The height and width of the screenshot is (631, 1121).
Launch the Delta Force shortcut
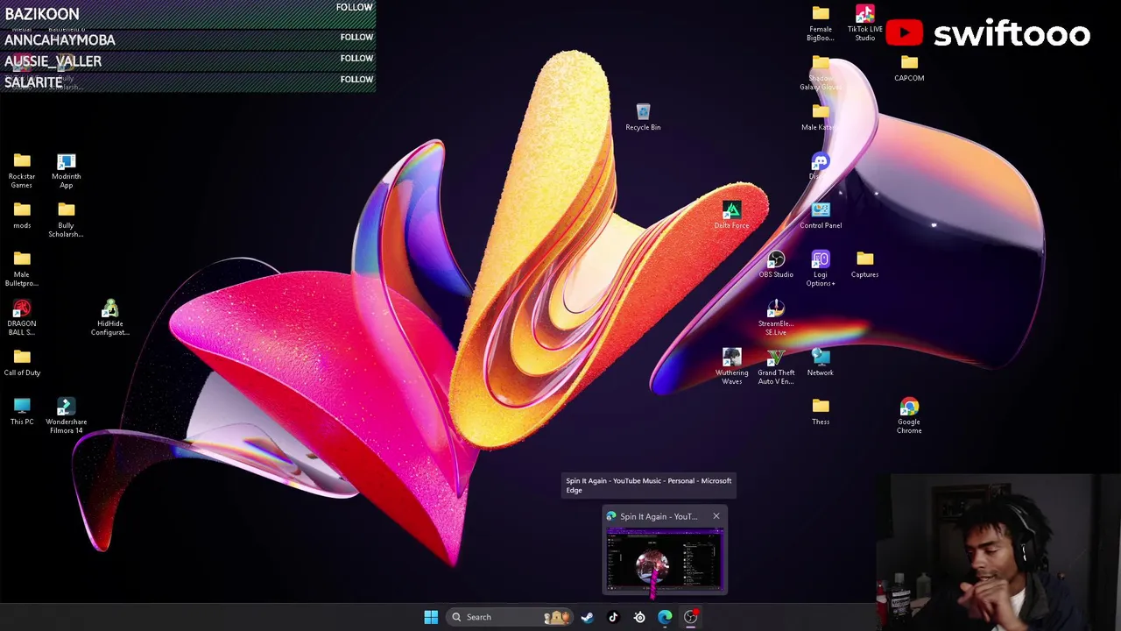click(732, 216)
